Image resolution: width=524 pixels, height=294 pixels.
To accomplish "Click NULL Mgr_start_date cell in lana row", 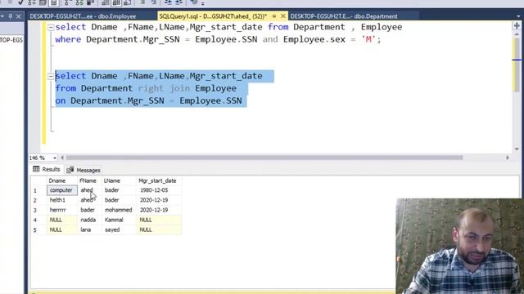I will tap(159, 229).
